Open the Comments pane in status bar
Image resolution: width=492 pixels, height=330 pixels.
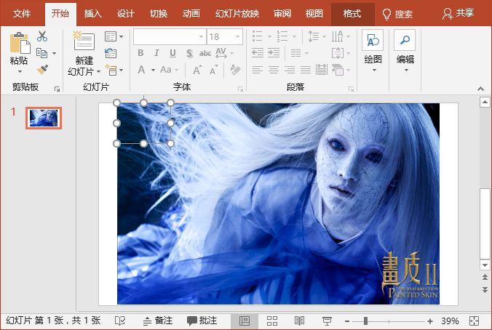click(202, 321)
